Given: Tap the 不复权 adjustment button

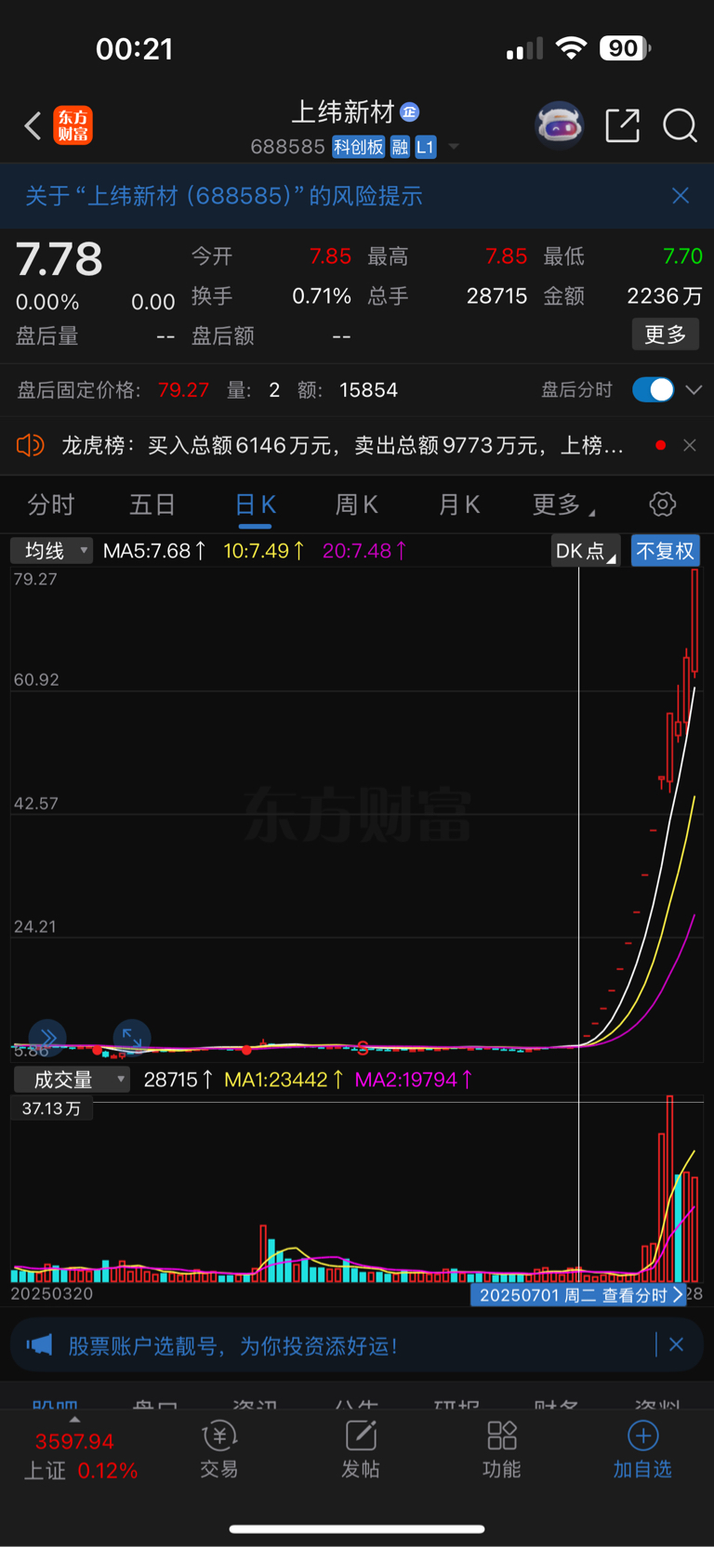Looking at the screenshot, I should coord(666,551).
